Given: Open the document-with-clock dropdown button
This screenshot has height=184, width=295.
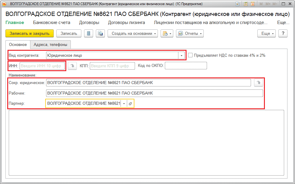Looking at the screenshot, I should point(167,34).
